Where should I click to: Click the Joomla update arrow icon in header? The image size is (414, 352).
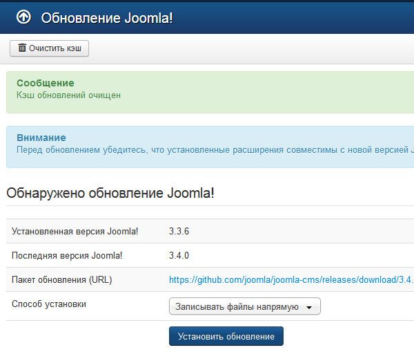23,17
